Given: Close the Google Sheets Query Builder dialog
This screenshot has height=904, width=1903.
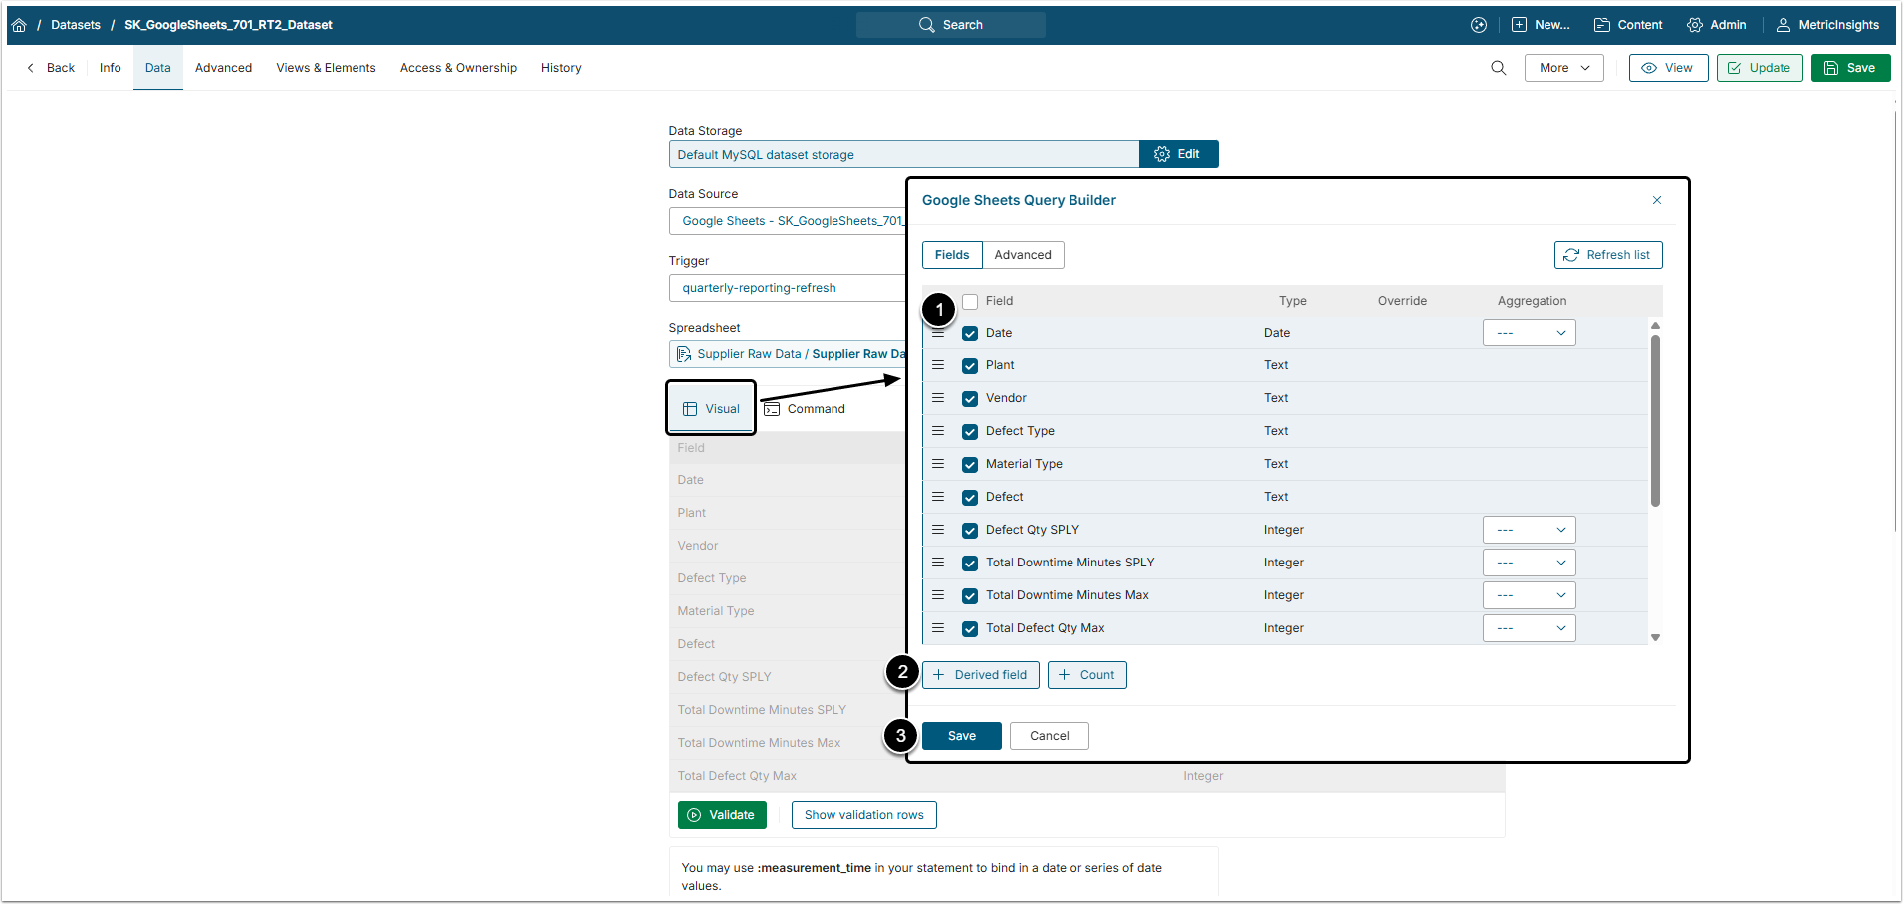Looking at the screenshot, I should pos(1657,200).
